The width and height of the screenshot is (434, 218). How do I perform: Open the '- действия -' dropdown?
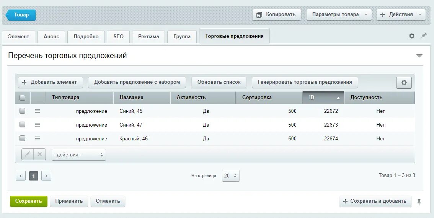[78, 155]
